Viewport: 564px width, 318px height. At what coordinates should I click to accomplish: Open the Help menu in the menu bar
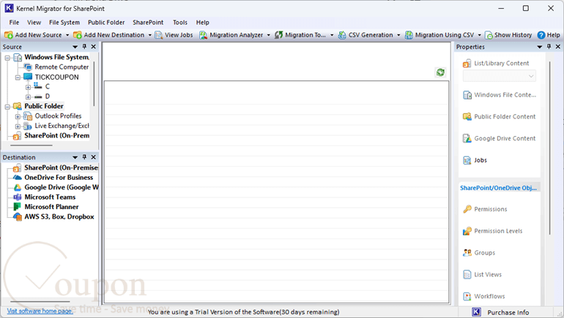point(202,22)
